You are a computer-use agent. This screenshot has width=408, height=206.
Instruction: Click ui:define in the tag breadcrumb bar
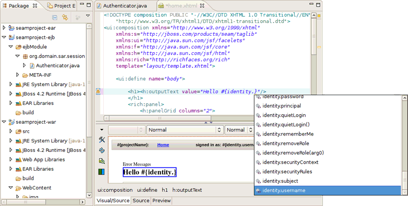pos(147,190)
